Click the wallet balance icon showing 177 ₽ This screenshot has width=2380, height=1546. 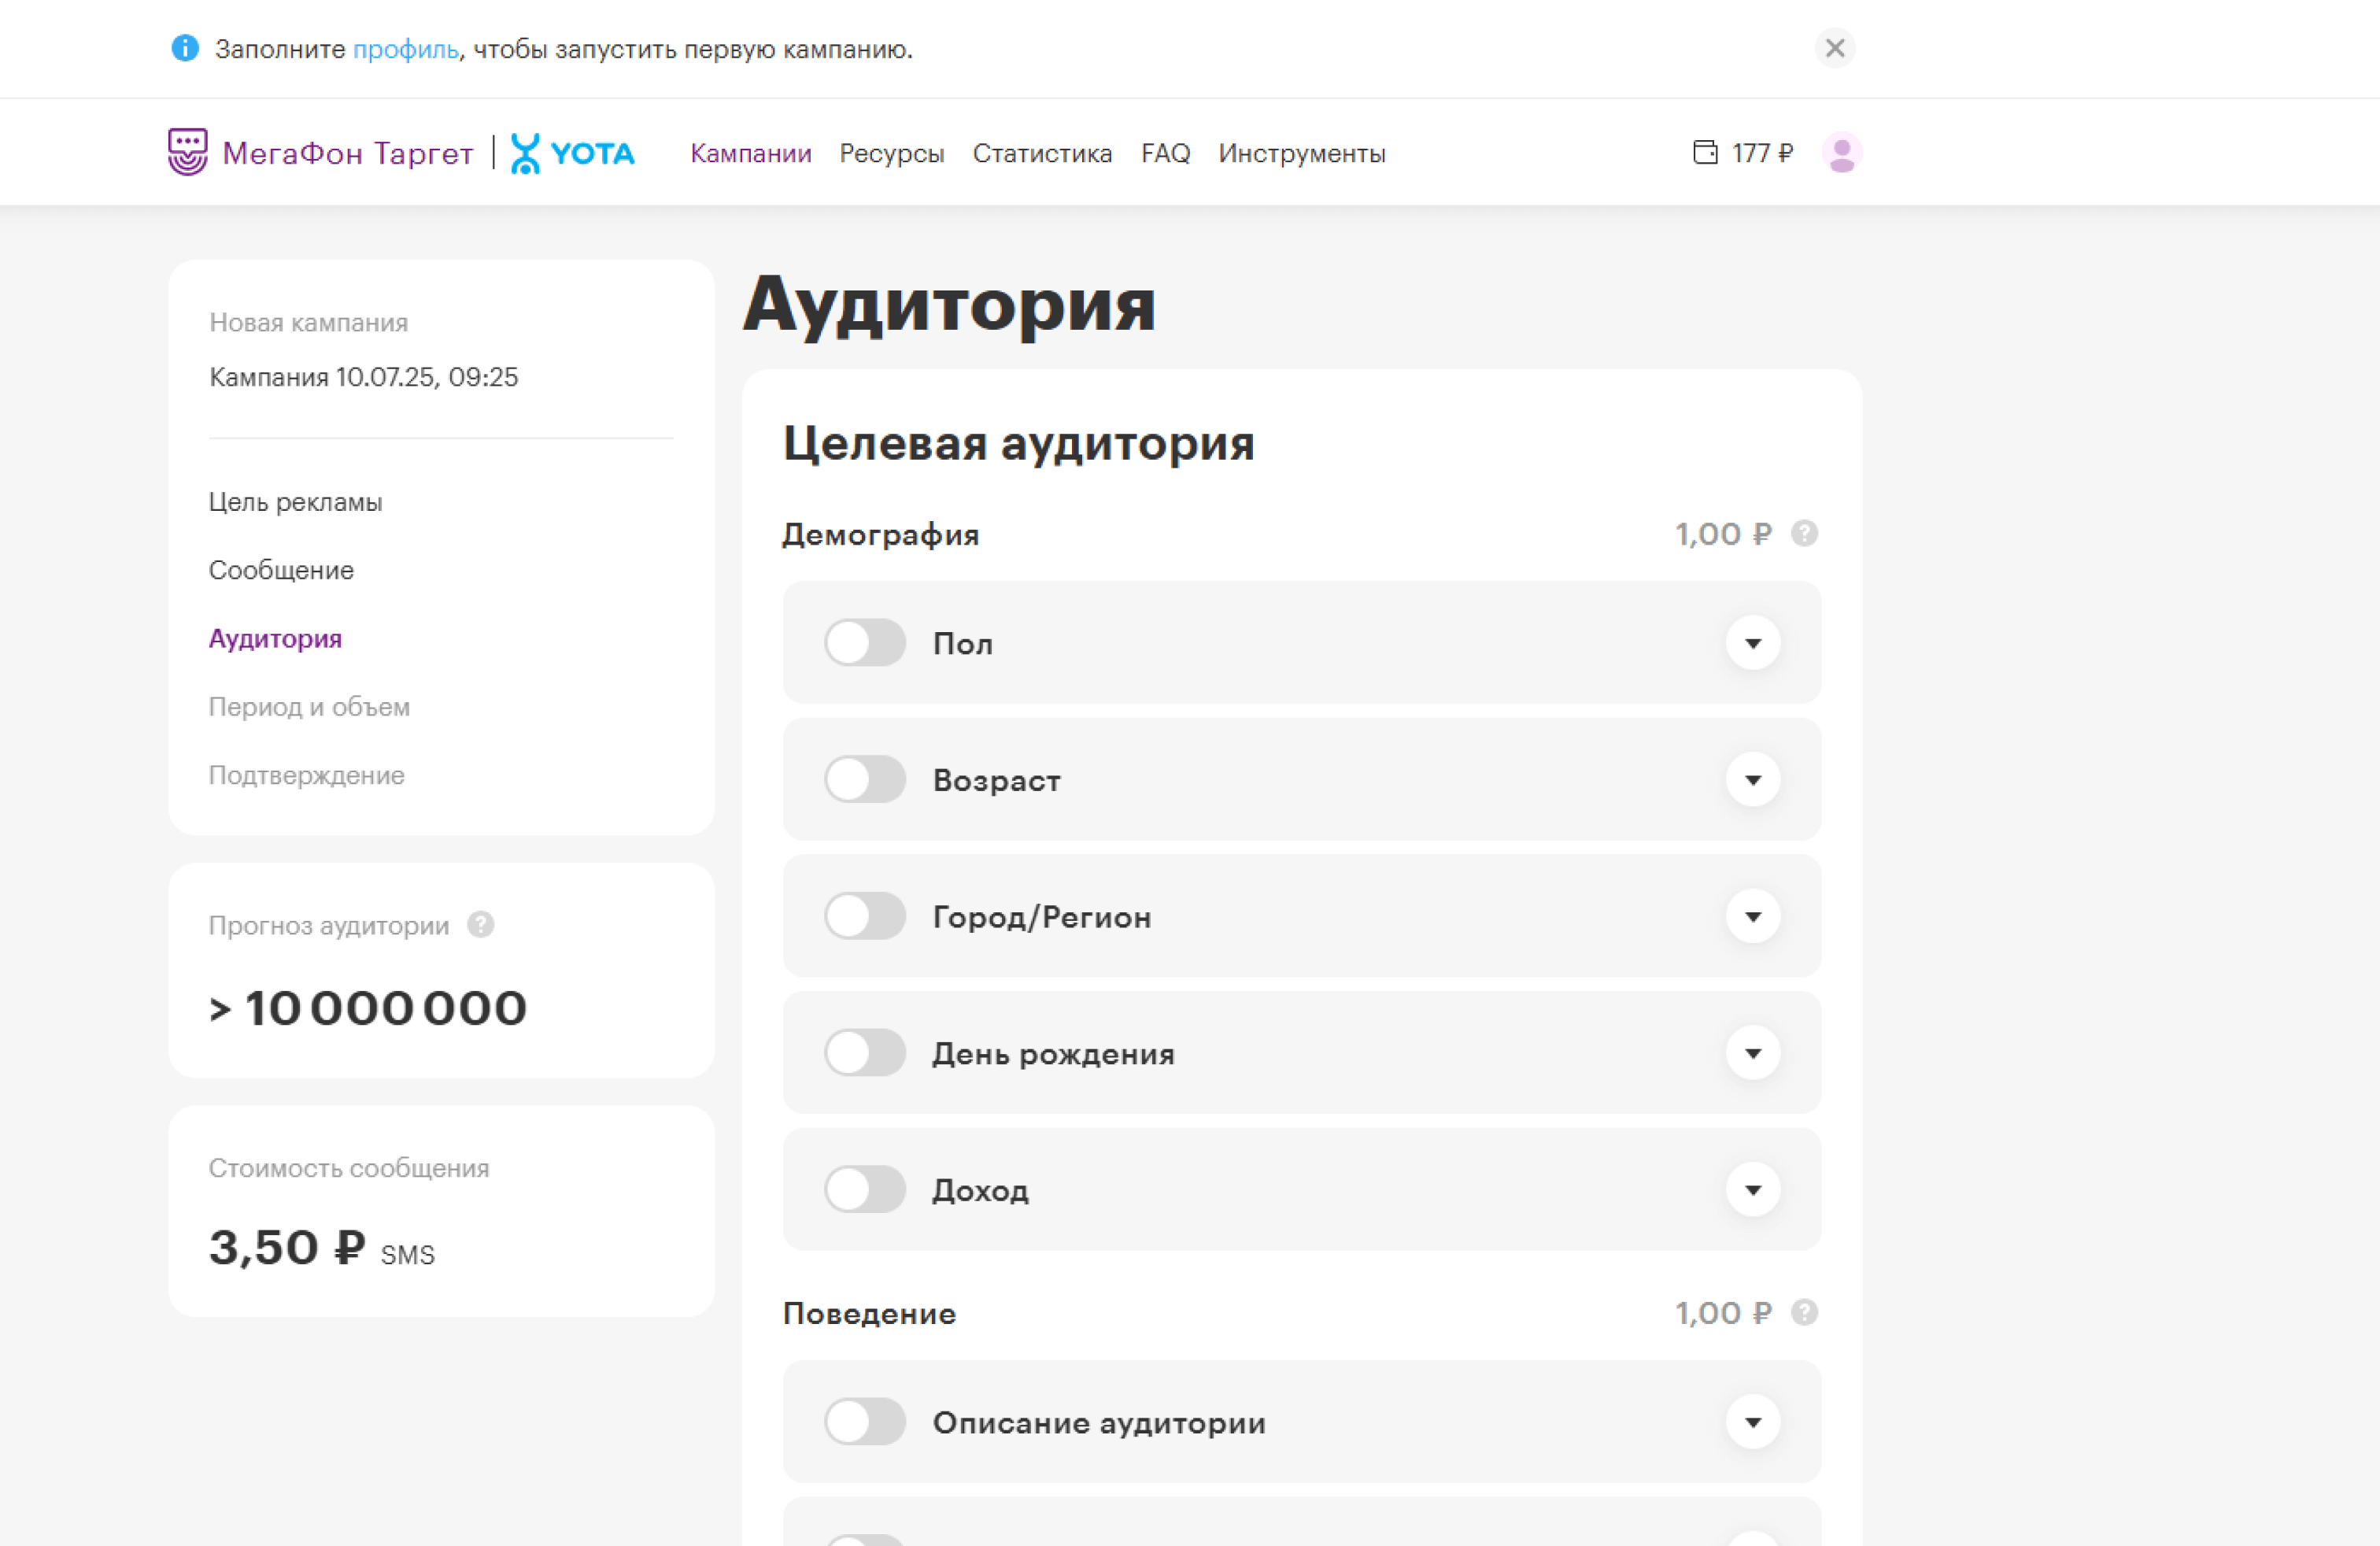(1705, 152)
